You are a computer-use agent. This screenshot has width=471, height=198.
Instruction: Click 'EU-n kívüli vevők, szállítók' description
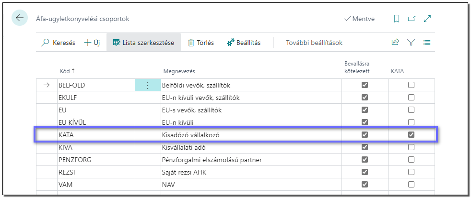coord(251,98)
